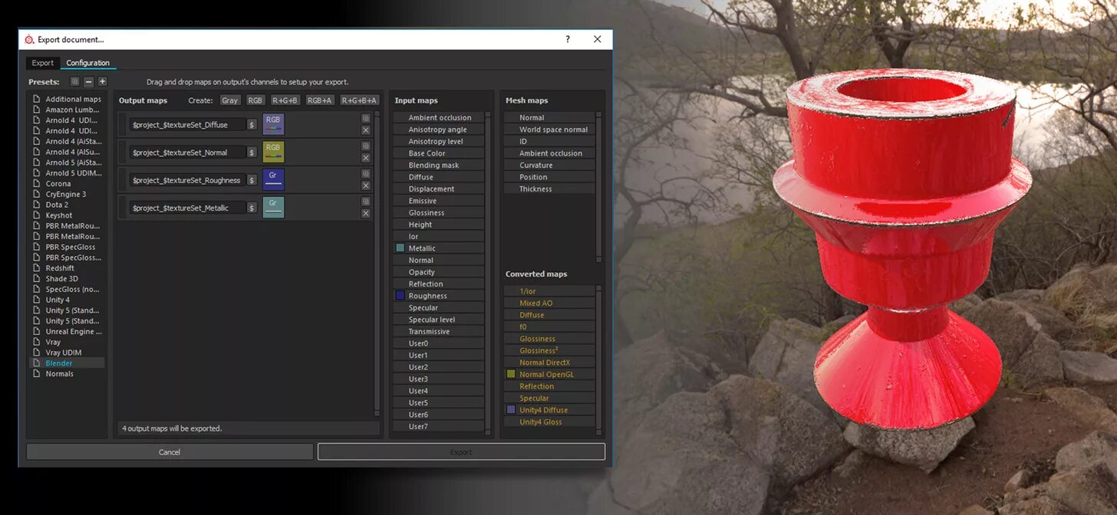Screen dimensions: 1117x515
Task: Duplicate the Normal output map row
Action: pyautogui.click(x=366, y=146)
